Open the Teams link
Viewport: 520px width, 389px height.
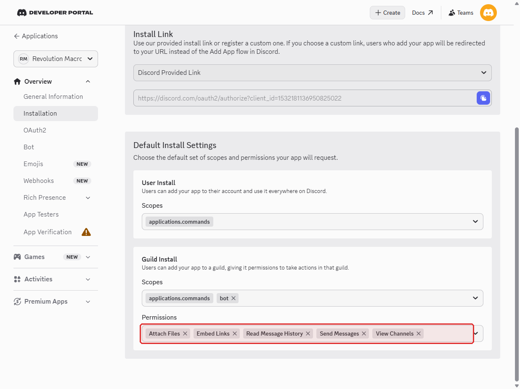[461, 13]
